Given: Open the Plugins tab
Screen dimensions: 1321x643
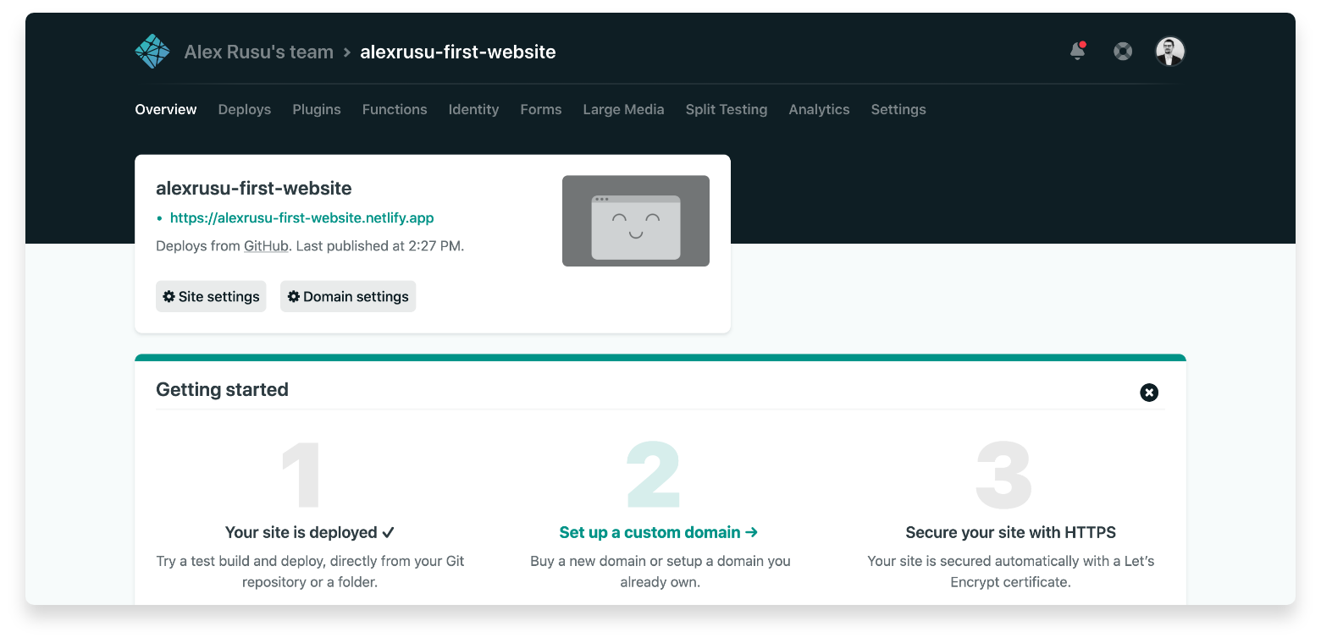Looking at the screenshot, I should [317, 109].
